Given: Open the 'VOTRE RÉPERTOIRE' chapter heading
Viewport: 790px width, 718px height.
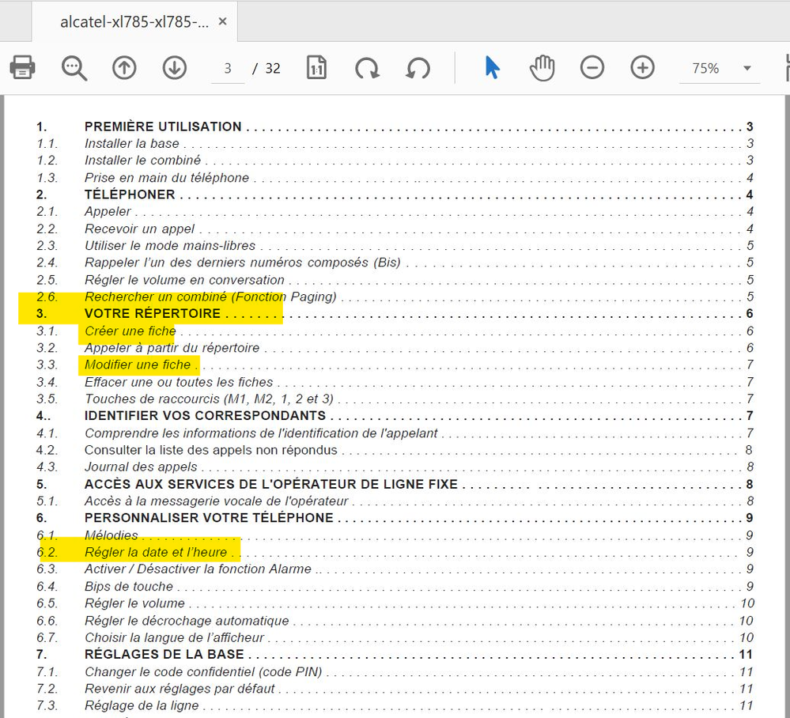Looking at the screenshot, I should coord(153,314).
